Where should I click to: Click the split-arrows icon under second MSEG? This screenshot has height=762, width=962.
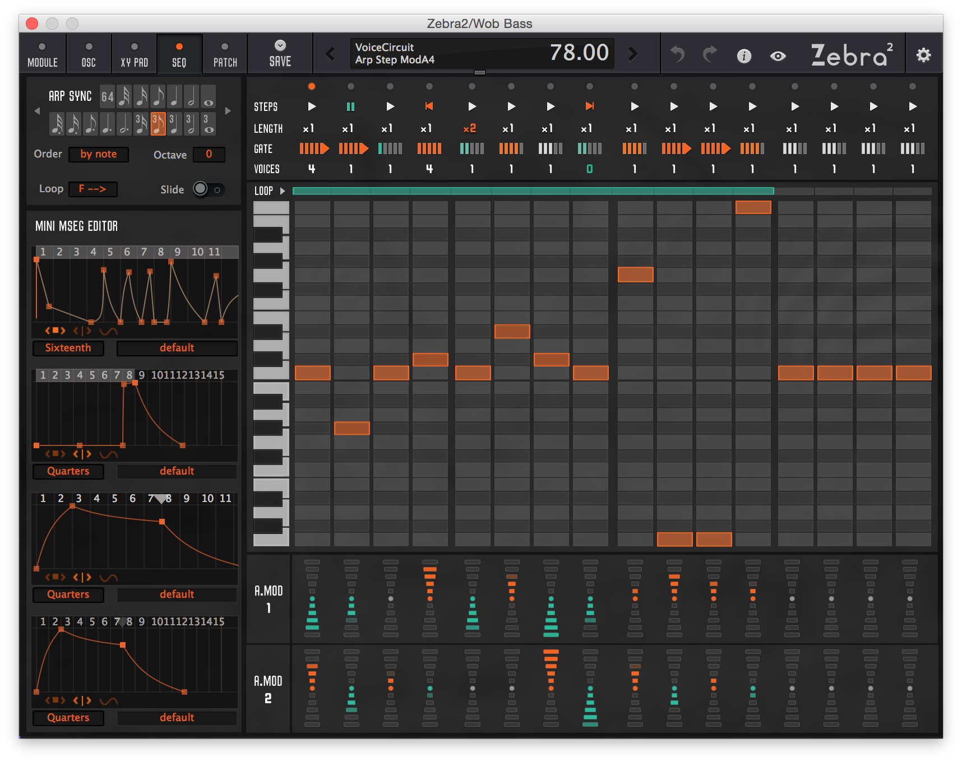pos(82,454)
